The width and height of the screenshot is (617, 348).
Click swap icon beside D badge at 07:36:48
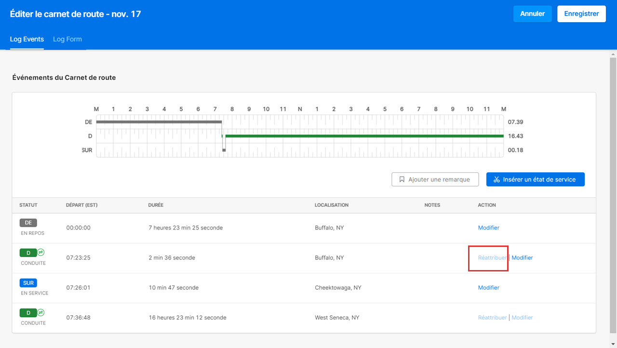coord(41,312)
